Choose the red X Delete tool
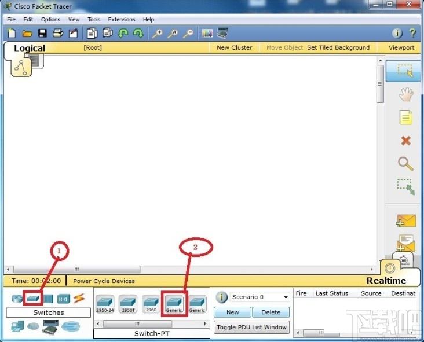 pyautogui.click(x=406, y=141)
